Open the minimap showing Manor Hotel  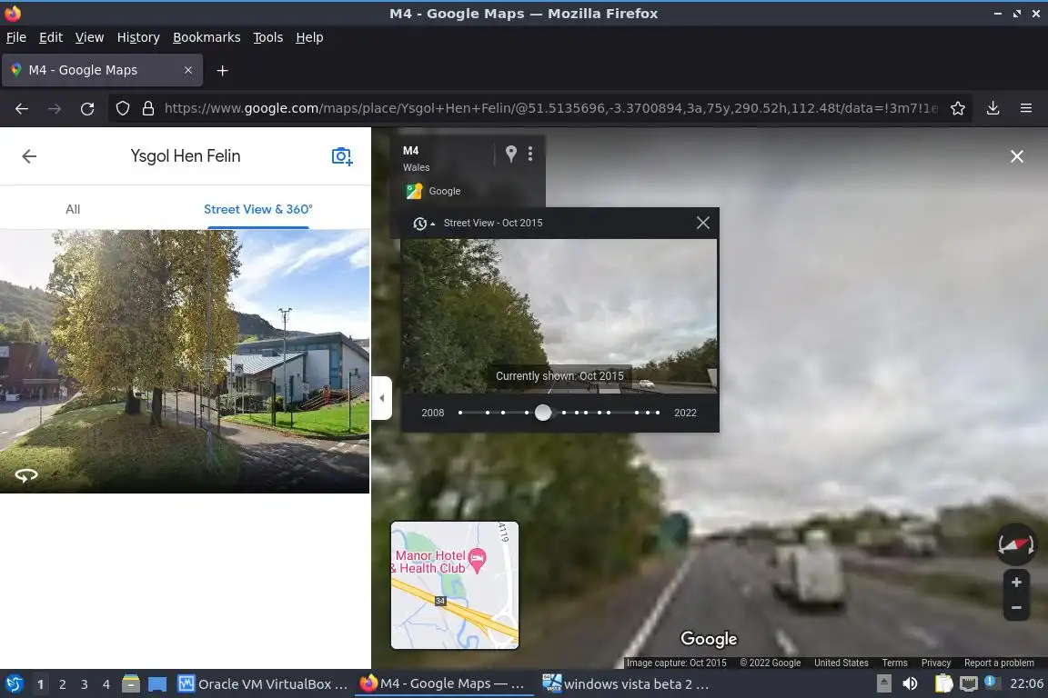click(x=455, y=585)
